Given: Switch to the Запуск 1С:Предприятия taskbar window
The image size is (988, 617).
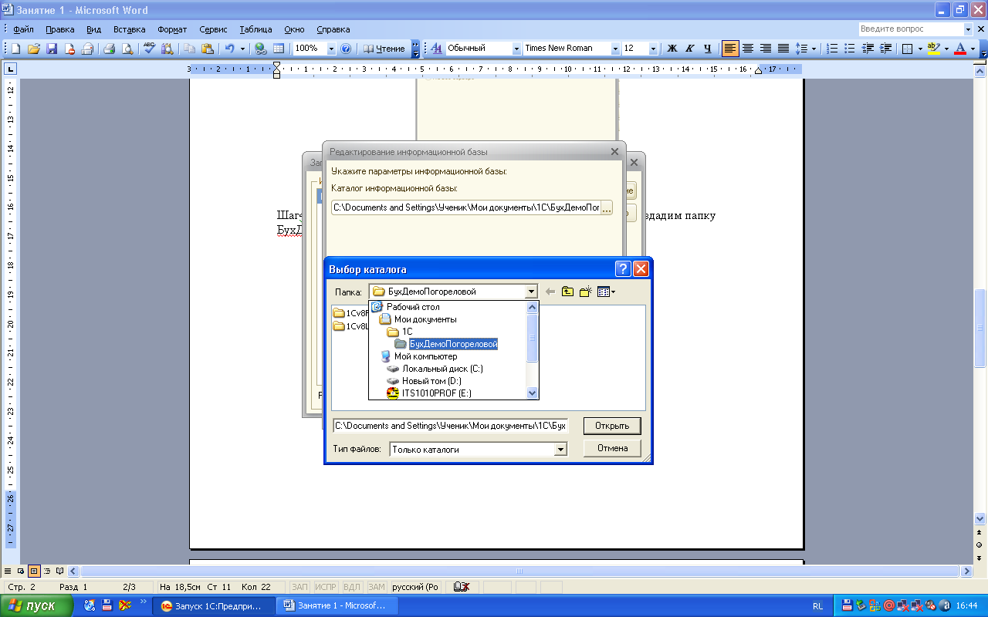Looking at the screenshot, I should (x=215, y=606).
